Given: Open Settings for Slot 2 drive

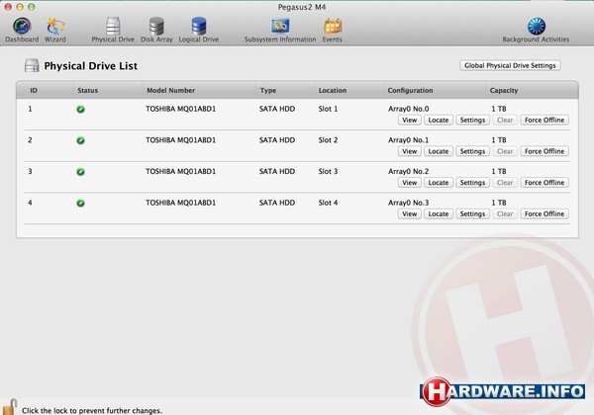Looking at the screenshot, I should click(472, 151).
